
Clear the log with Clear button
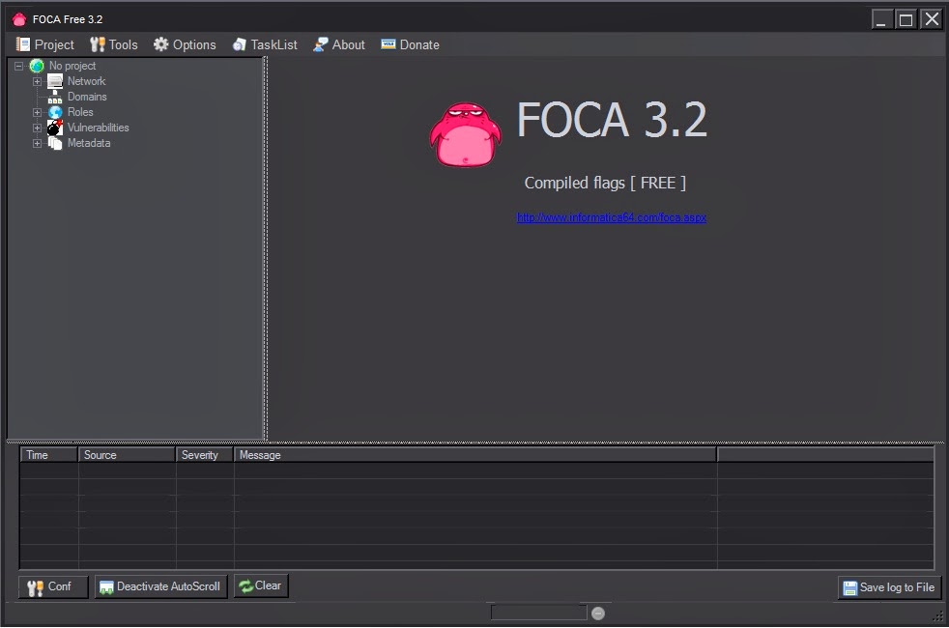tap(261, 585)
